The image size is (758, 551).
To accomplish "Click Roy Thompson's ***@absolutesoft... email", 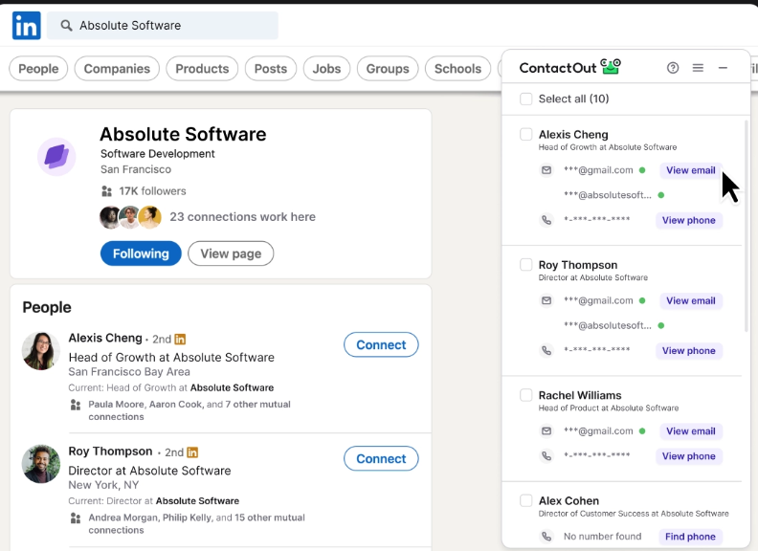I will 608,326.
